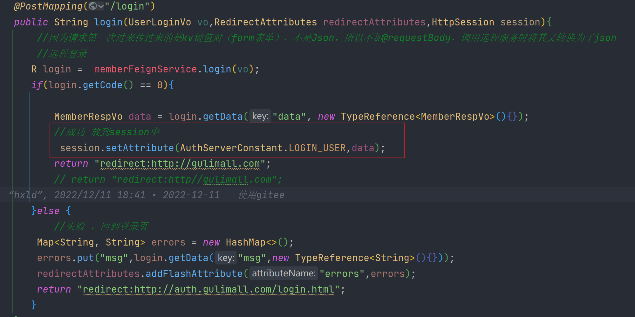Image resolution: width=635 pixels, height=317 pixels.
Task: Click the RedirectAttributes parameter type
Action: click(x=266, y=22)
